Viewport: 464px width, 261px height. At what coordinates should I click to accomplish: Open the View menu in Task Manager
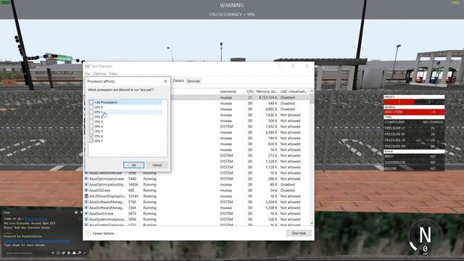point(113,73)
